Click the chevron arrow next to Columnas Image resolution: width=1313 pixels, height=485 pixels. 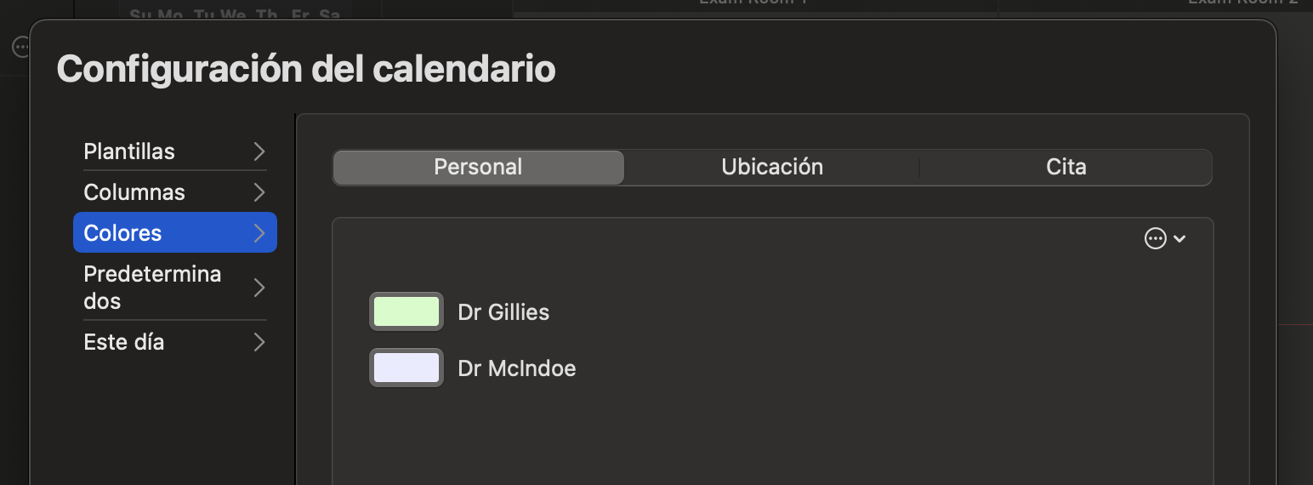[259, 192]
